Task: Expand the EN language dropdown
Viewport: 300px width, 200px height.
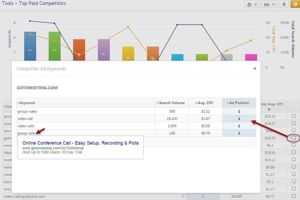Action: pyautogui.click(x=269, y=5)
